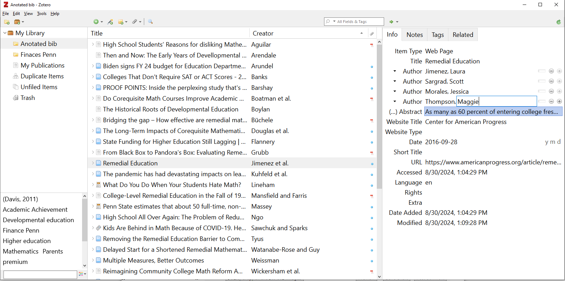Click the New Library box icon
The width and height of the screenshot is (565, 281).
click(x=17, y=22)
